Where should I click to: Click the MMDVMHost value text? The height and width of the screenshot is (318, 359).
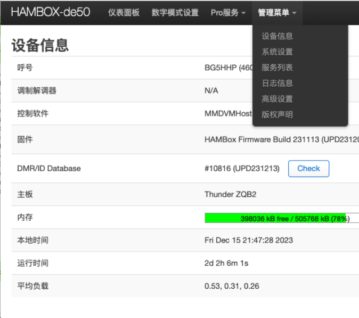228,113
